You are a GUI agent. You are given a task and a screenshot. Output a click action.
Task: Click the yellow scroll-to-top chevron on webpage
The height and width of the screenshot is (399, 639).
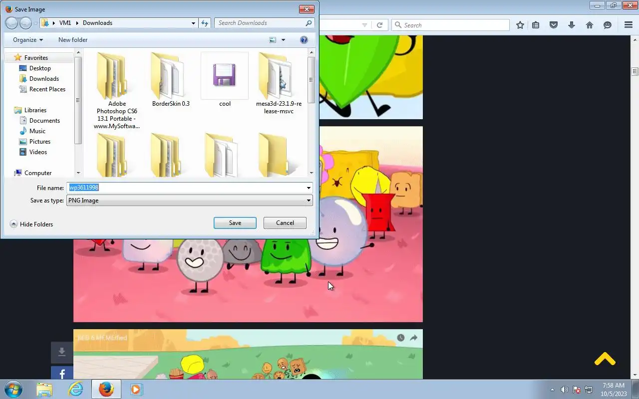[x=605, y=359]
